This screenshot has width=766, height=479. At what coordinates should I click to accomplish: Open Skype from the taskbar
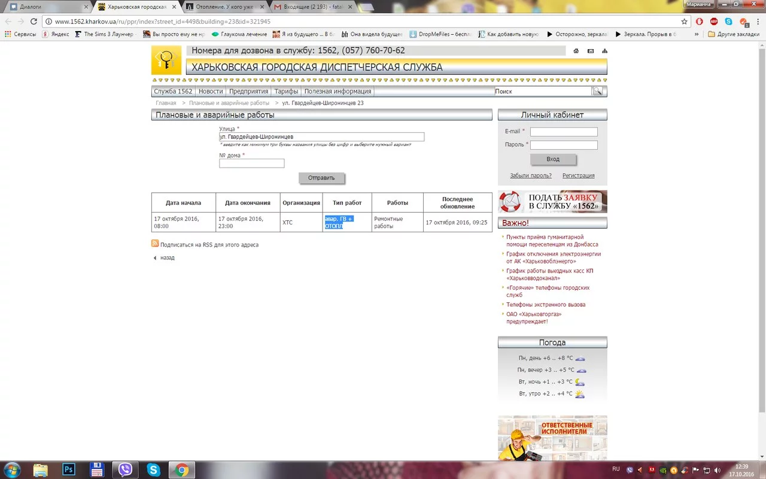tap(153, 470)
